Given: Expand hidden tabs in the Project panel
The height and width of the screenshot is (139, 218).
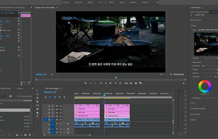Looking at the screenshot, I should tap(32, 88).
